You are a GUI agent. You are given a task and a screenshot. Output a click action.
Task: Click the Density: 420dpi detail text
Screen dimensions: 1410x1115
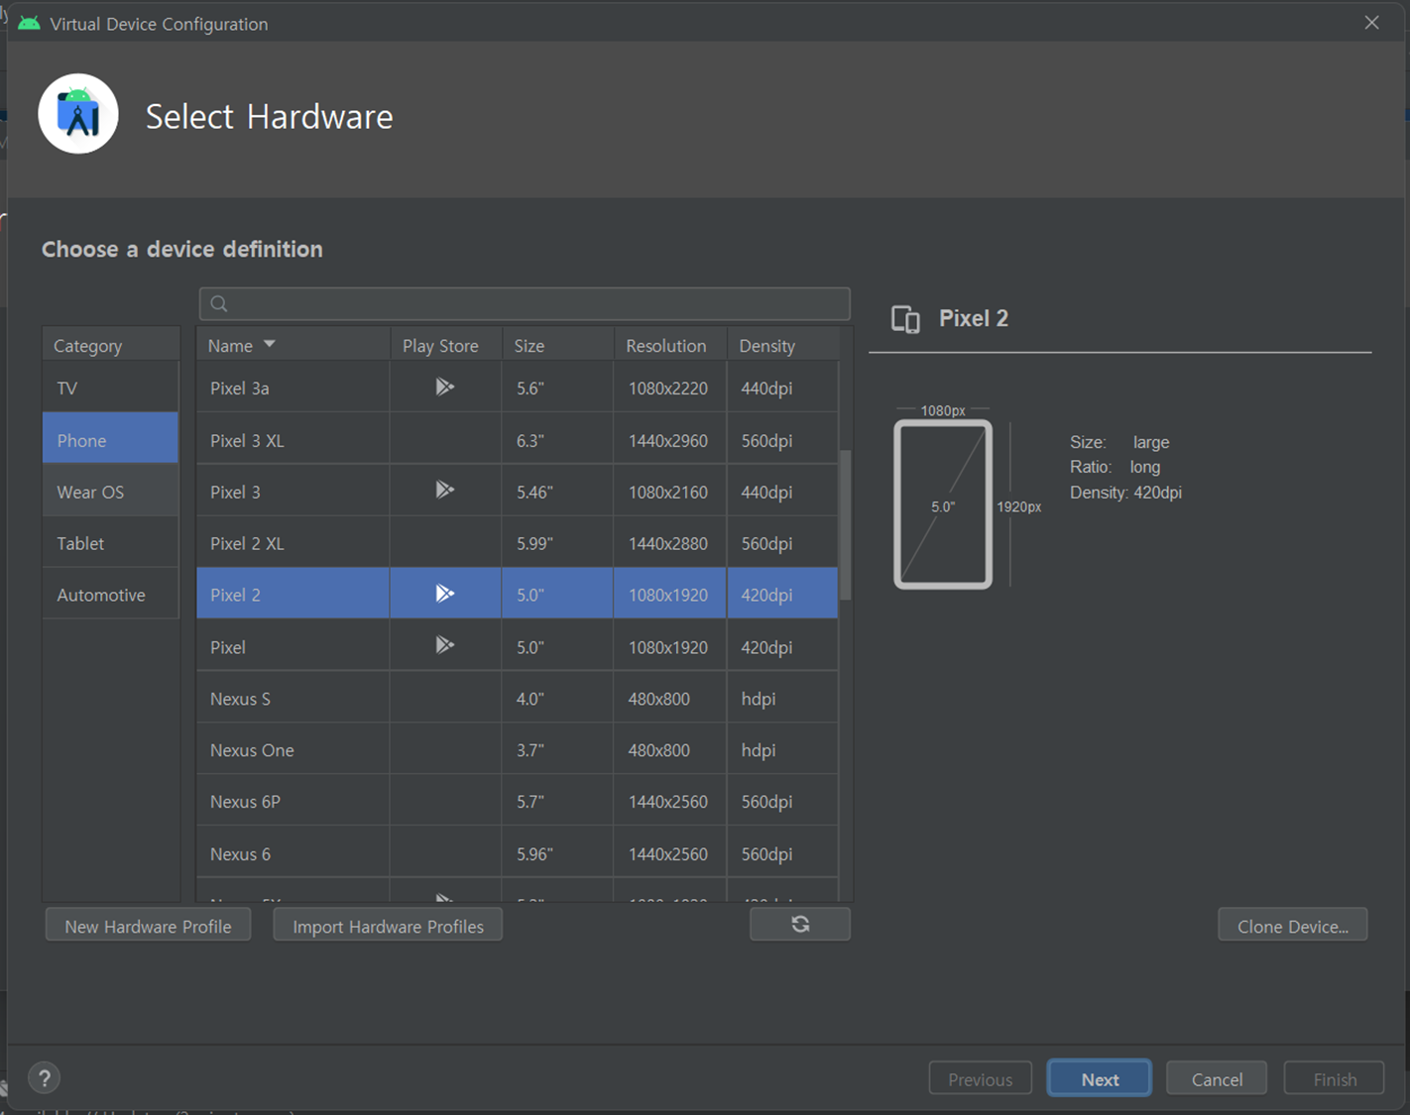click(x=1125, y=493)
